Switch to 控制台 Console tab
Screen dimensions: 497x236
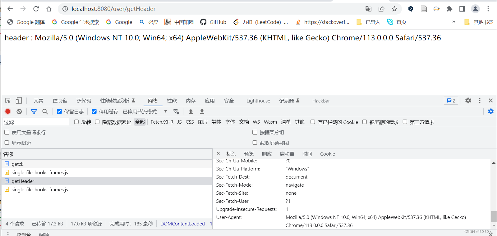[60, 101]
